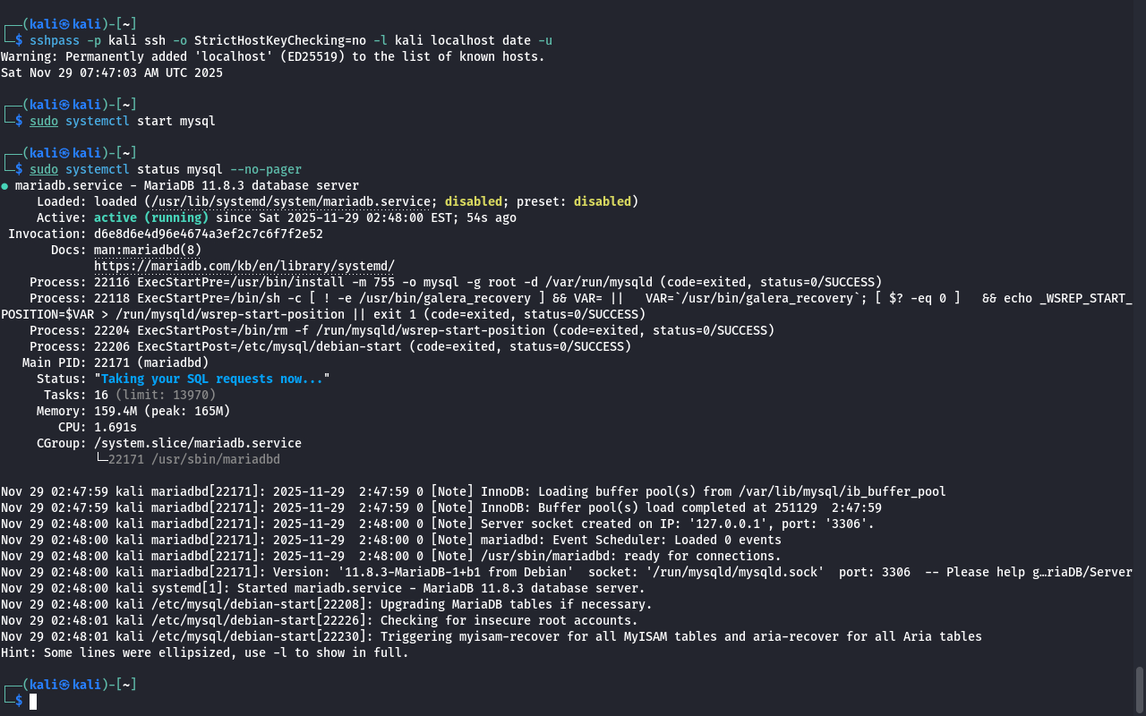The height and width of the screenshot is (716, 1146).
Task: Click the green mariadb.service status dot
Action: pyautogui.click(x=4, y=186)
